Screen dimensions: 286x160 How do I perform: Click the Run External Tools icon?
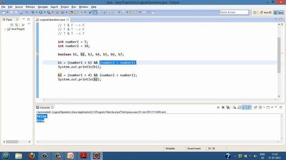click(x=49, y=12)
